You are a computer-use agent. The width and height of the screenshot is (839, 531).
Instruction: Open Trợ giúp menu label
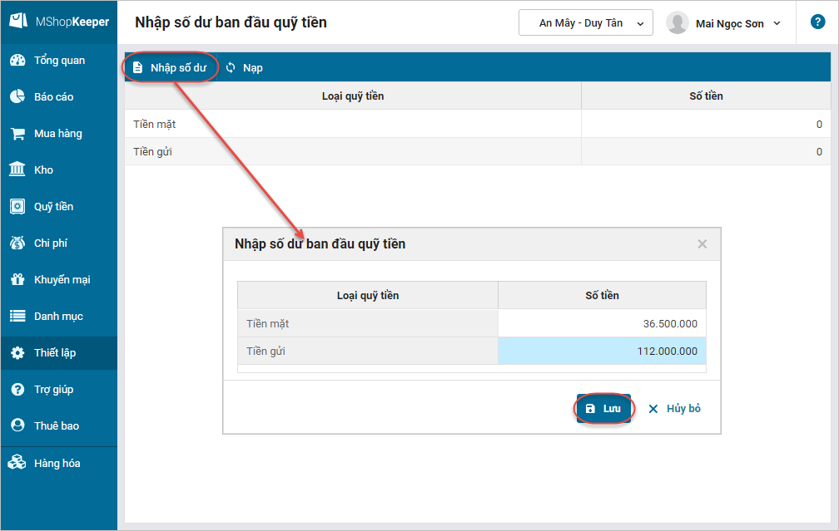[x=53, y=390]
